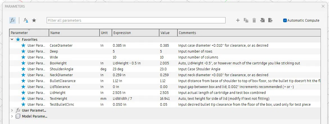Image resolution: width=329 pixels, height=124 pixels.
Task: Click the export parameters icon
Action: pyautogui.click(x=271, y=20)
